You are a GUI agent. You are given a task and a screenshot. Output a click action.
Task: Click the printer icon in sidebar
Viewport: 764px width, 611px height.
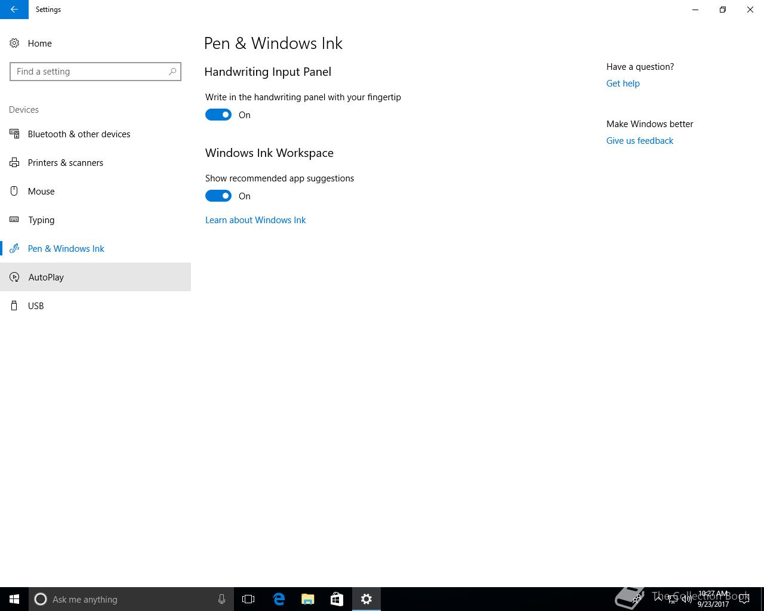click(x=14, y=162)
